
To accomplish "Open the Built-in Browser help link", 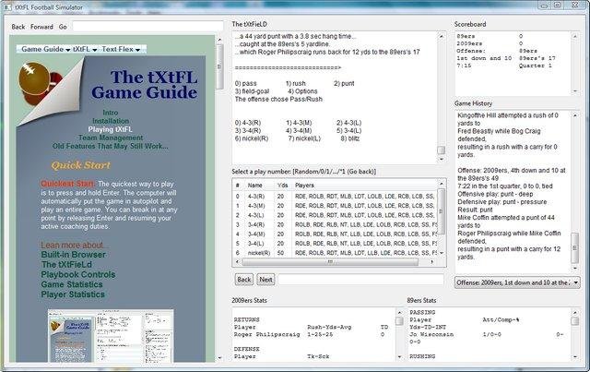I will click(x=74, y=255).
